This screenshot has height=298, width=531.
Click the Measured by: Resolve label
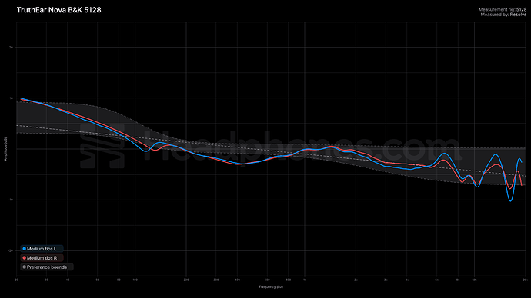click(x=503, y=15)
